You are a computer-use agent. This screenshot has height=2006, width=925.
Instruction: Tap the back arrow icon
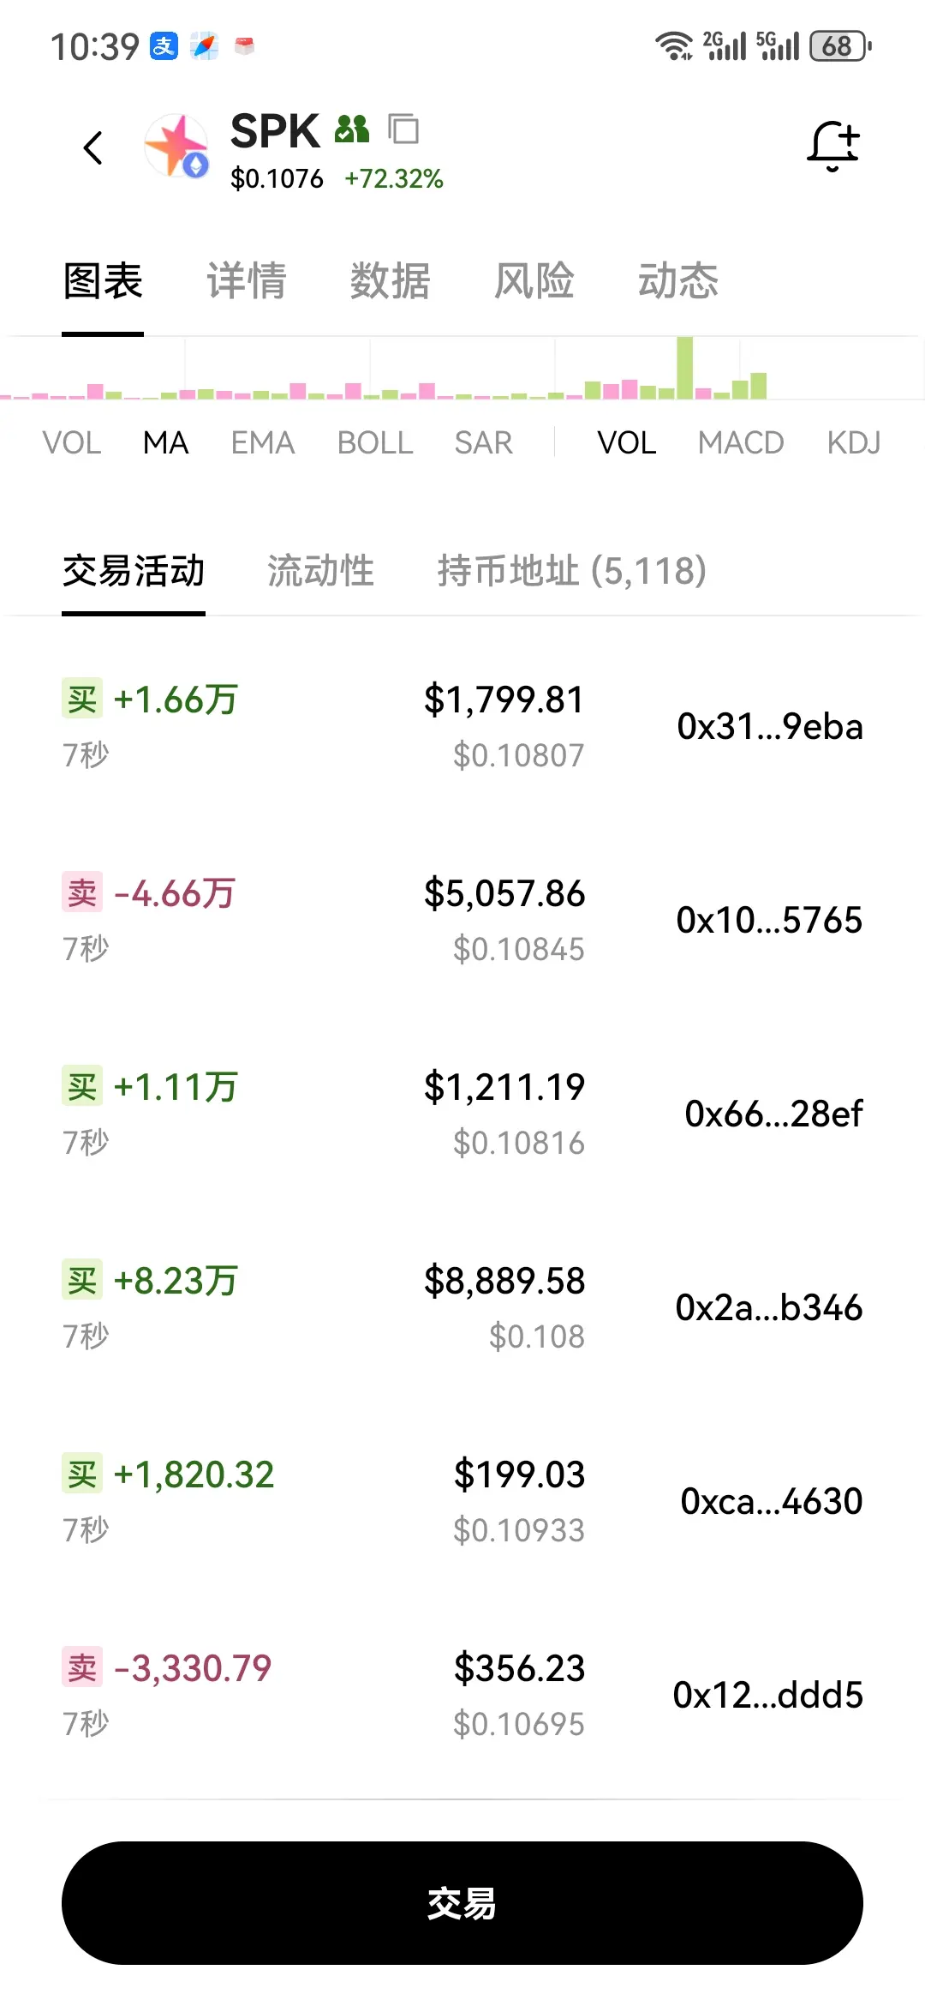coord(93,147)
